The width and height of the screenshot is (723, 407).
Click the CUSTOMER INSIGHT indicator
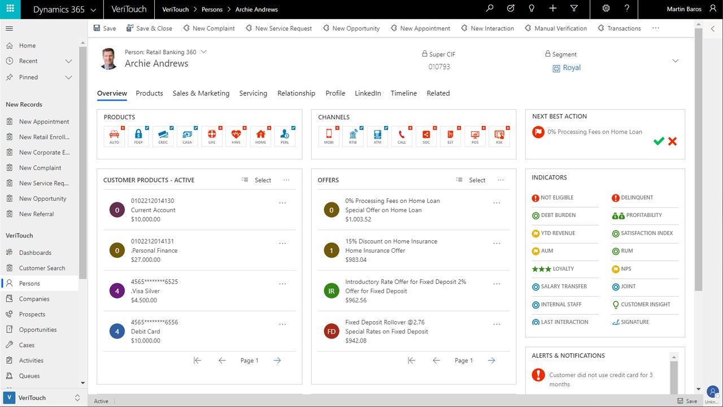(x=645, y=305)
